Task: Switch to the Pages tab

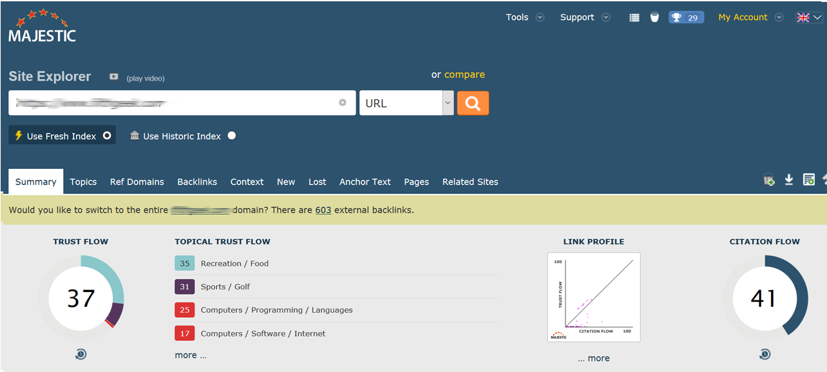Action: click(417, 182)
